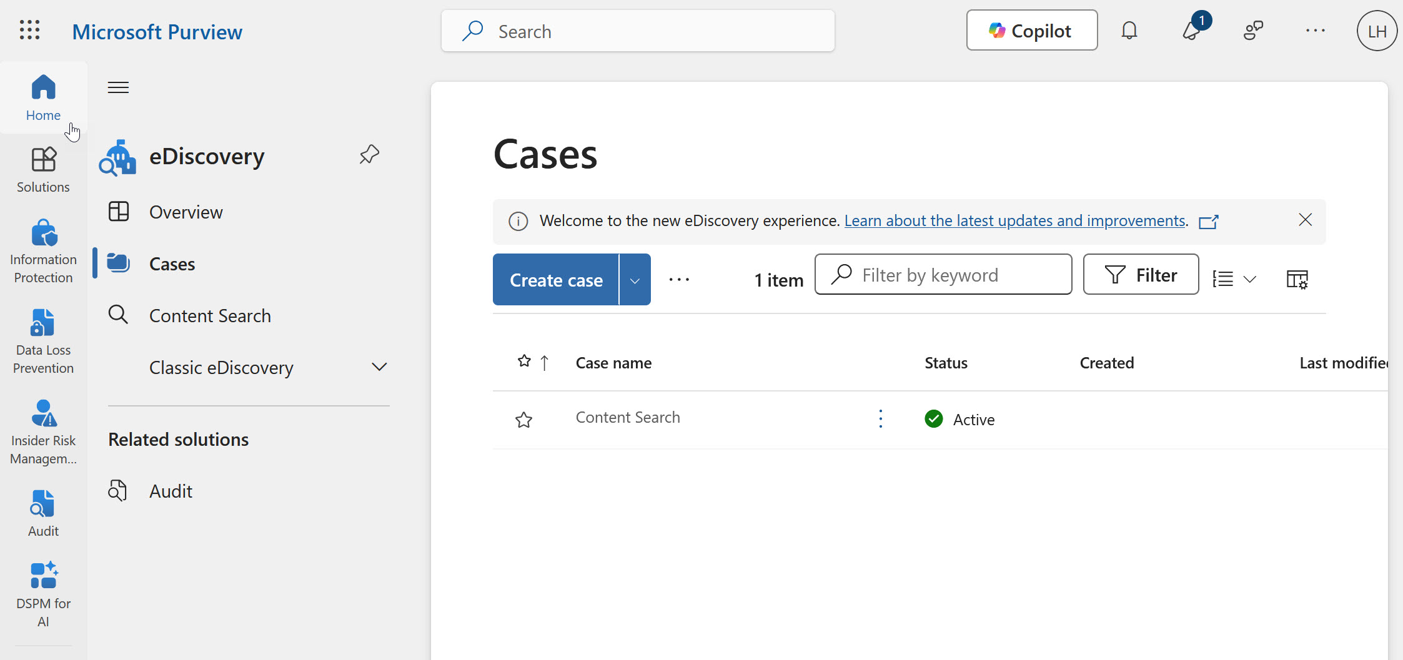Open toolbar more actions ellipsis
Viewport: 1403px width, 660px height.
679,280
